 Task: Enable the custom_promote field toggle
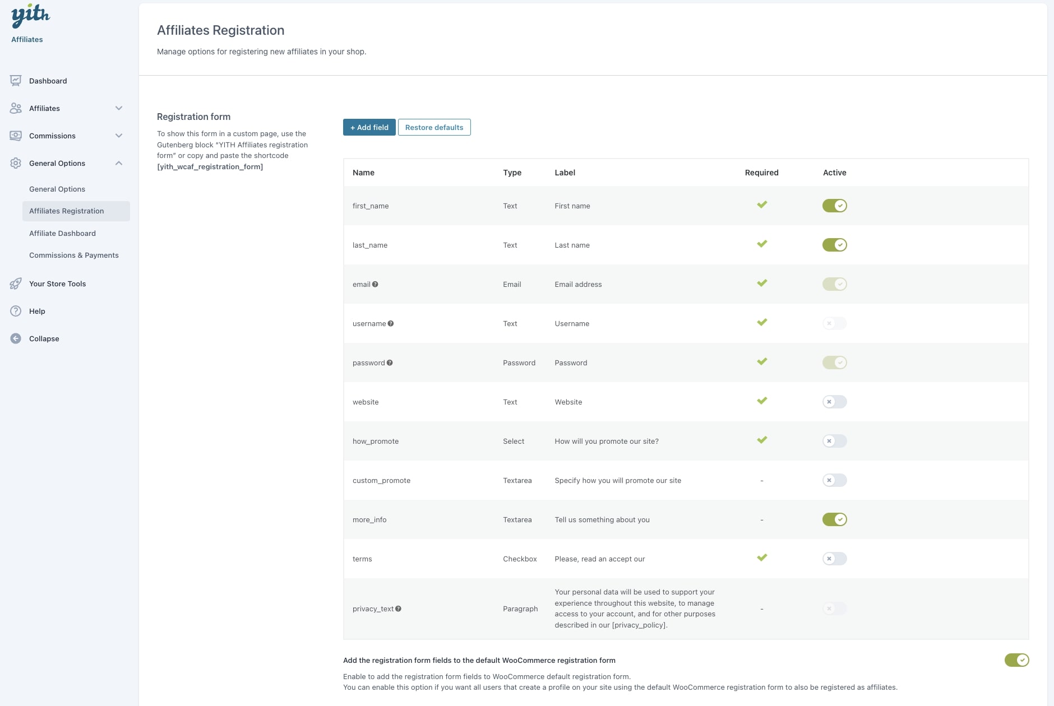point(834,480)
